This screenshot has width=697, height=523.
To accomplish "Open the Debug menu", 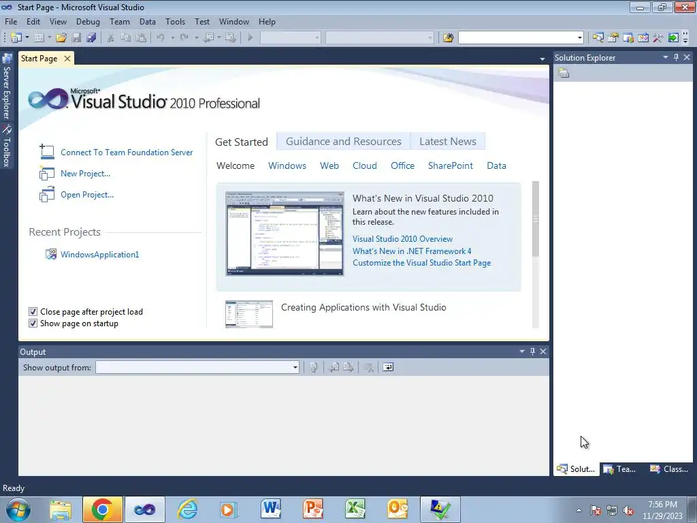I will [88, 21].
